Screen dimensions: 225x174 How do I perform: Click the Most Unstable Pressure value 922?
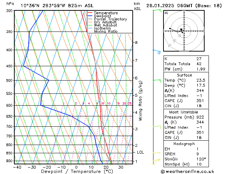point(200,117)
